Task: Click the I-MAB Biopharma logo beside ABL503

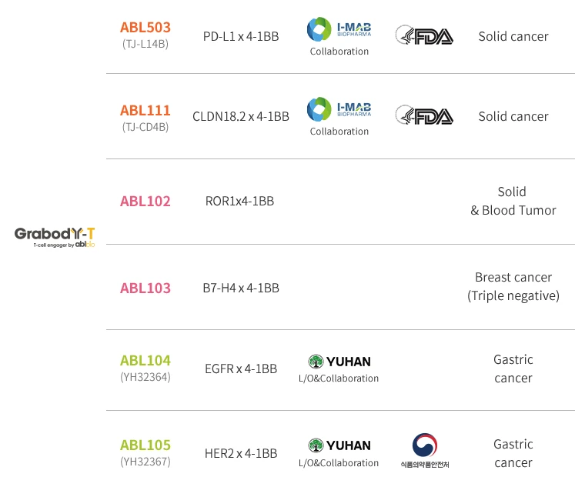Action: click(x=339, y=30)
